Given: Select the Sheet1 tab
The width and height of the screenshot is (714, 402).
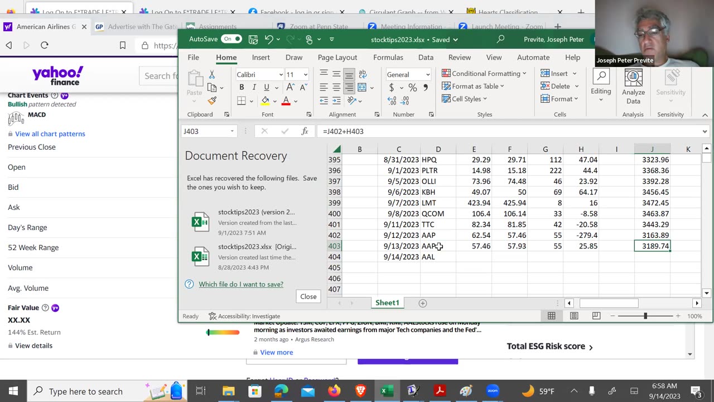Looking at the screenshot, I should 387,303.
